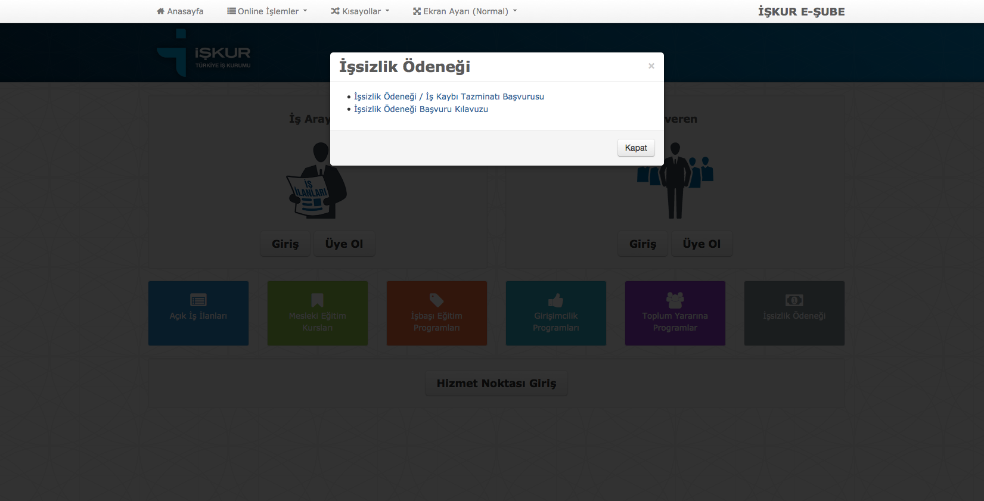Open the Kısayollar dropdown menu

(360, 11)
